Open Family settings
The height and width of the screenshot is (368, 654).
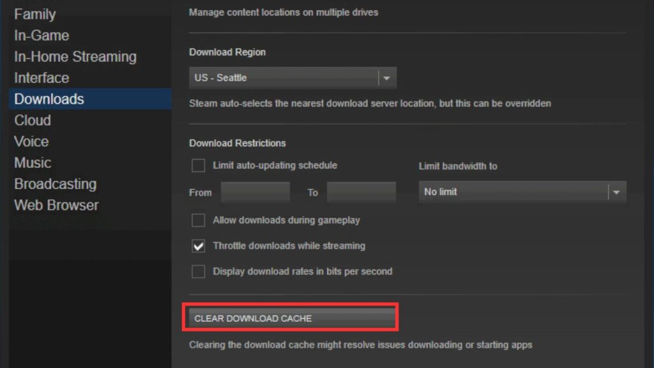coord(35,13)
